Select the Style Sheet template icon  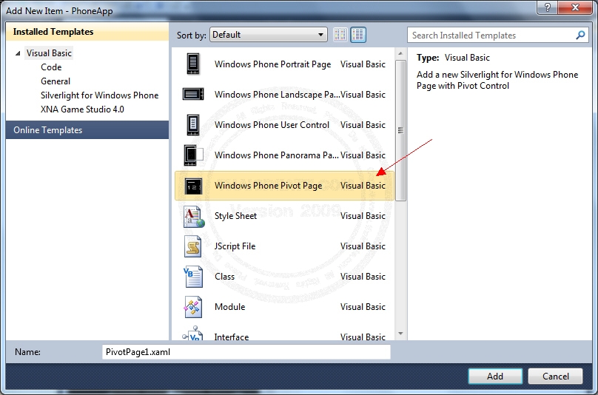[194, 216]
